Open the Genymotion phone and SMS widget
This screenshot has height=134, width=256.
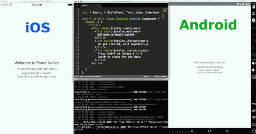pyautogui.click(x=253, y=54)
